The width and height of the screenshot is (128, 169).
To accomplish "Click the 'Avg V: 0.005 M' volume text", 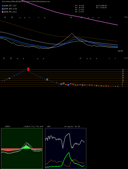I will click(101, 5).
